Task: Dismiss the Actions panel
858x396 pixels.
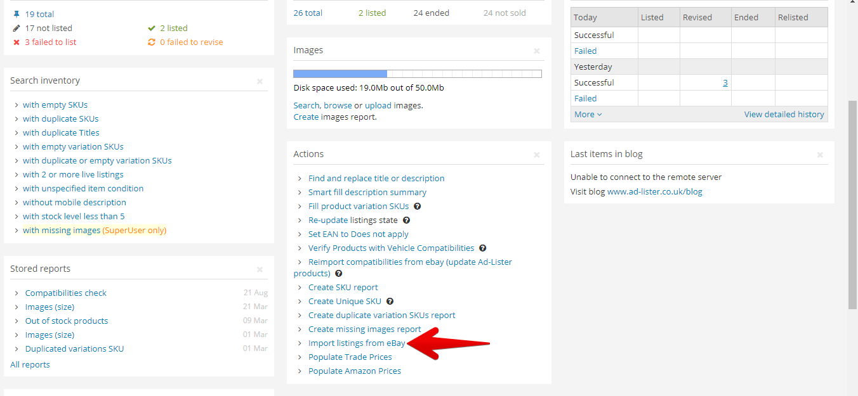Action: [536, 155]
